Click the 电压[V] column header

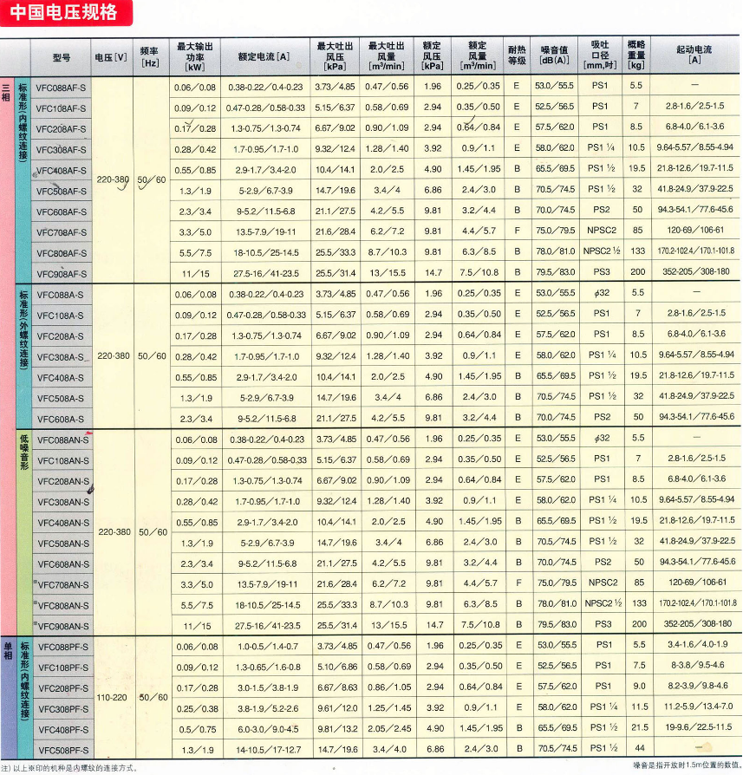pyautogui.click(x=112, y=57)
